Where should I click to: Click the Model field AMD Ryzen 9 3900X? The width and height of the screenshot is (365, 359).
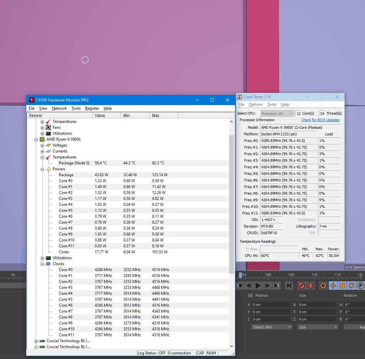[x=300, y=127]
